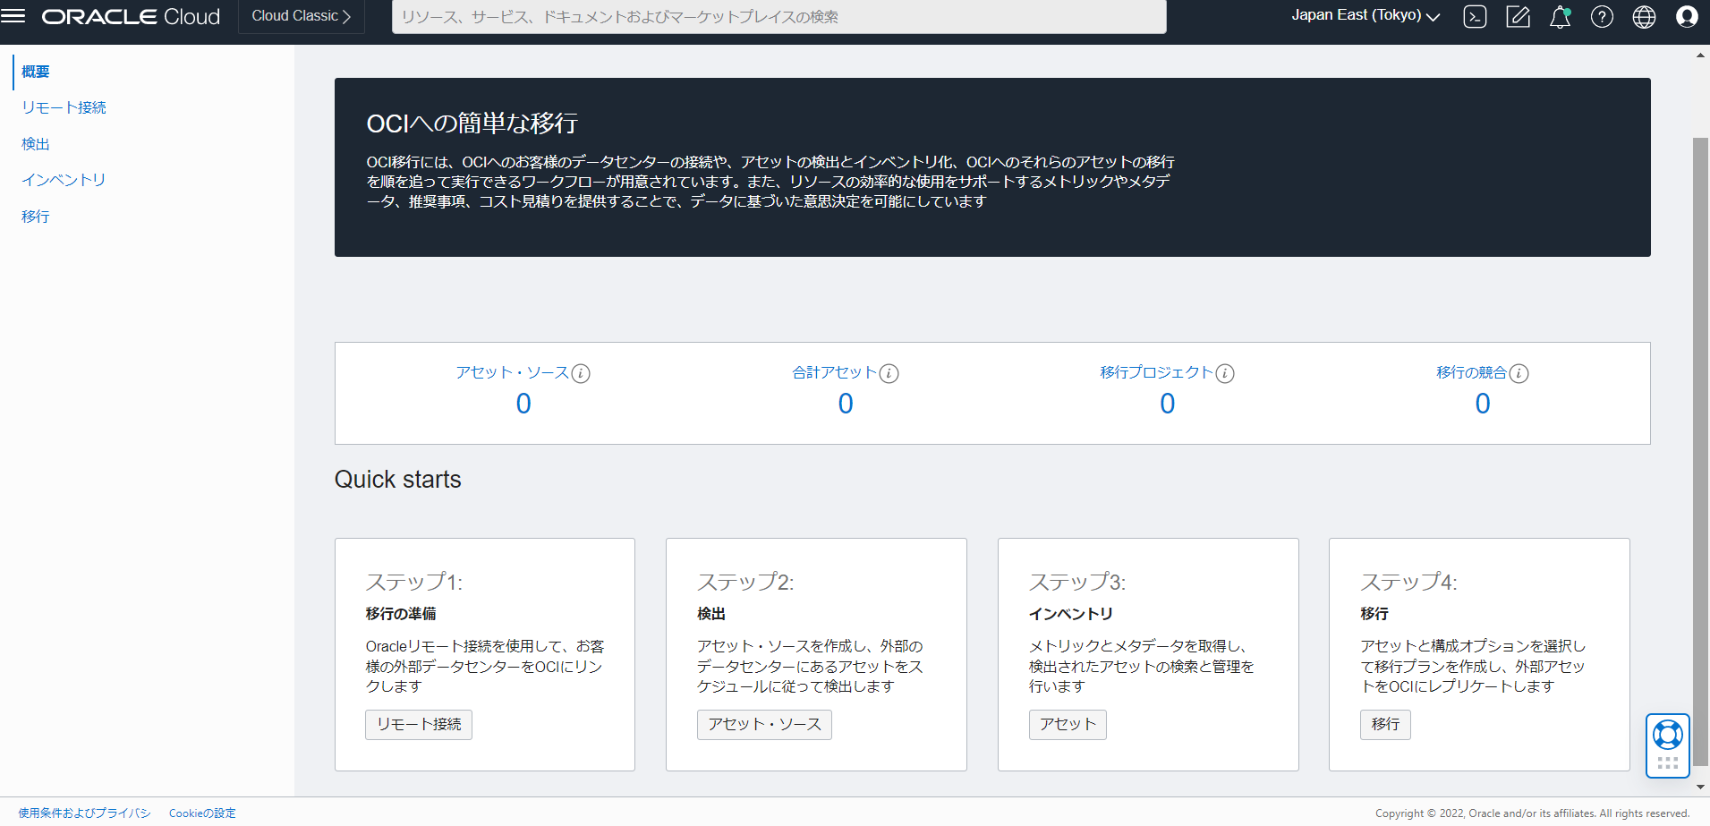Click the scrollbar up arrow
The image size is (1710, 826).
pyautogui.click(x=1701, y=55)
